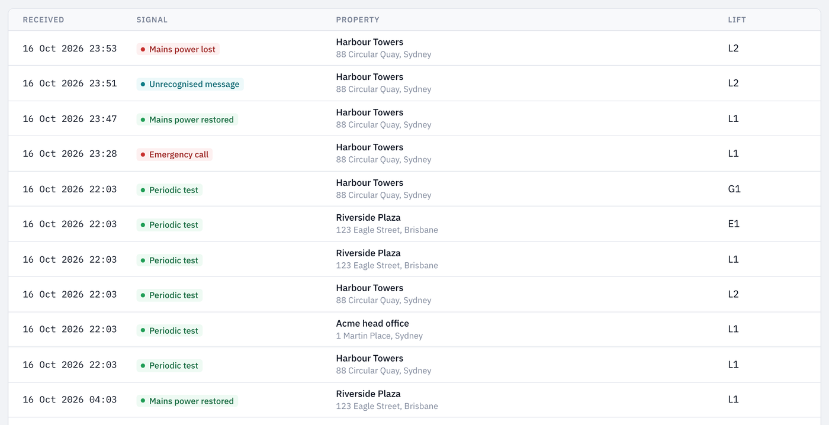Open 'Harbour Towers' in the 23:47 row
The width and height of the screenshot is (829, 425).
369,112
